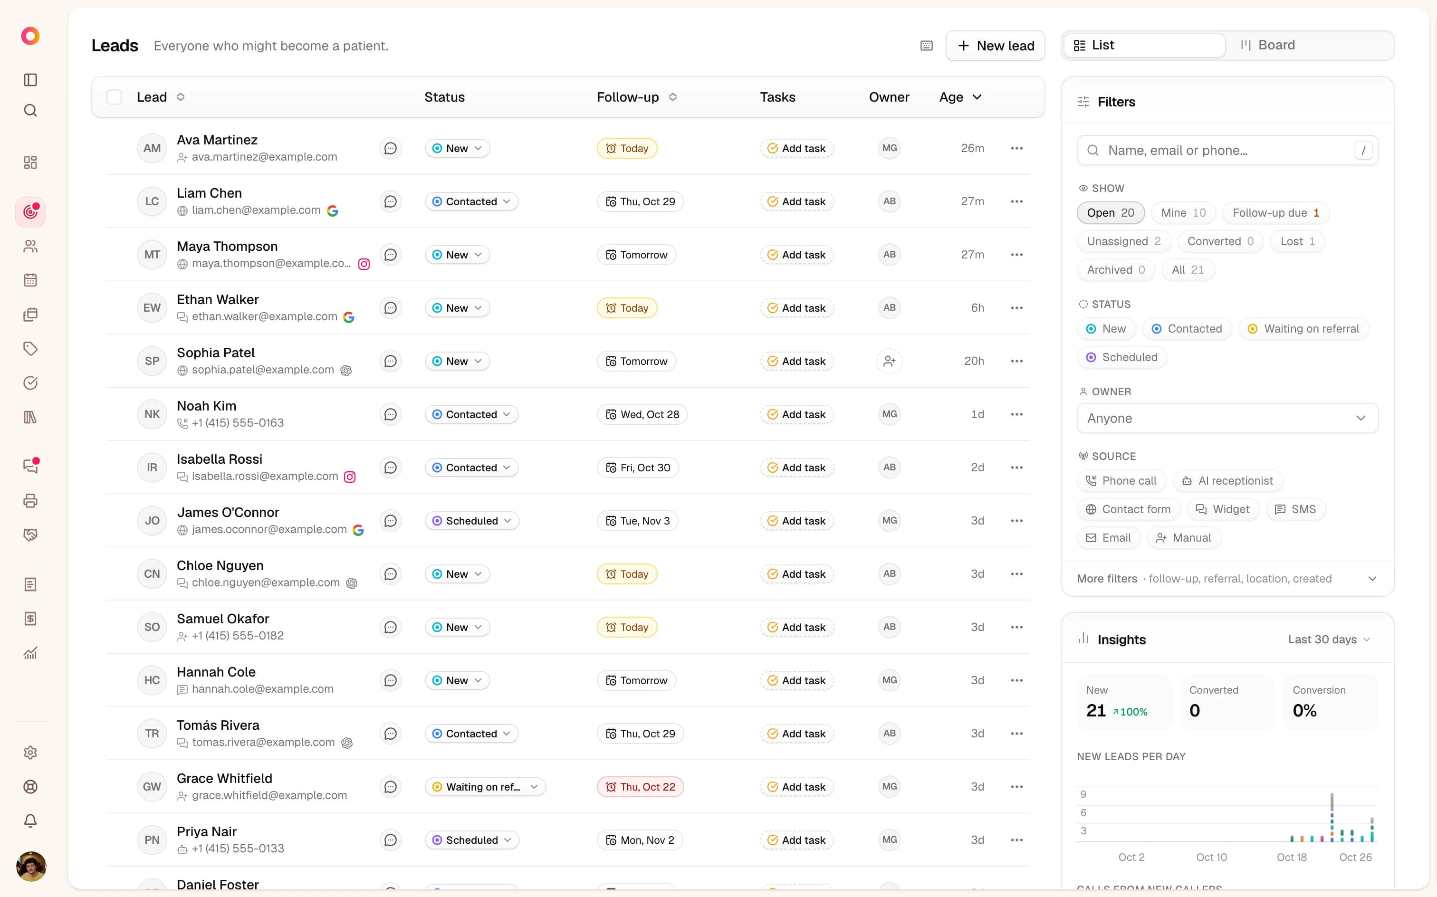This screenshot has height=897, width=1437.
Task: Open the billing dollar-sign document icon in the sidebar
Action: 30,619
